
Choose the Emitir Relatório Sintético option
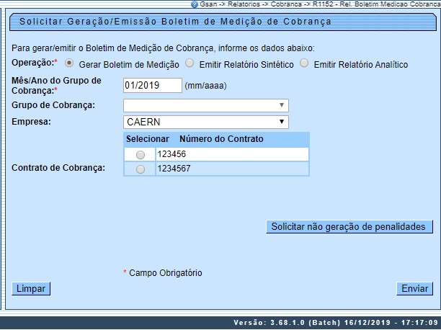pos(190,63)
